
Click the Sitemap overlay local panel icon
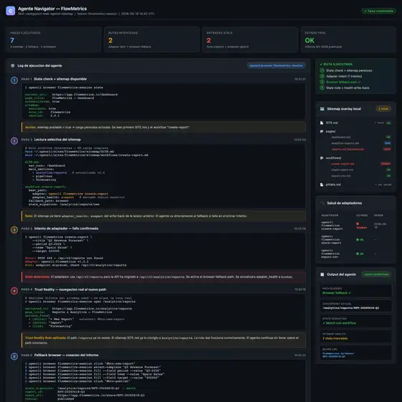pyautogui.click(x=322, y=109)
